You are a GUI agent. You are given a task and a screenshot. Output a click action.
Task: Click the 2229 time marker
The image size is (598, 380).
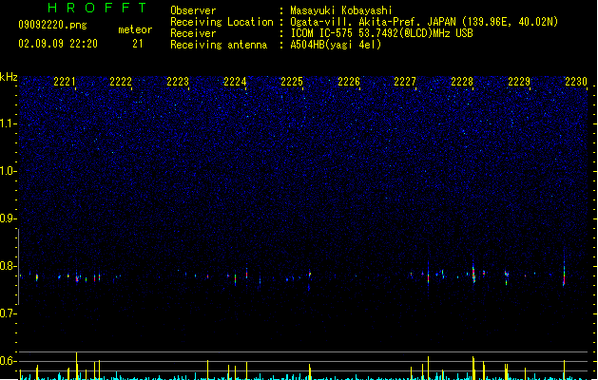pos(519,82)
